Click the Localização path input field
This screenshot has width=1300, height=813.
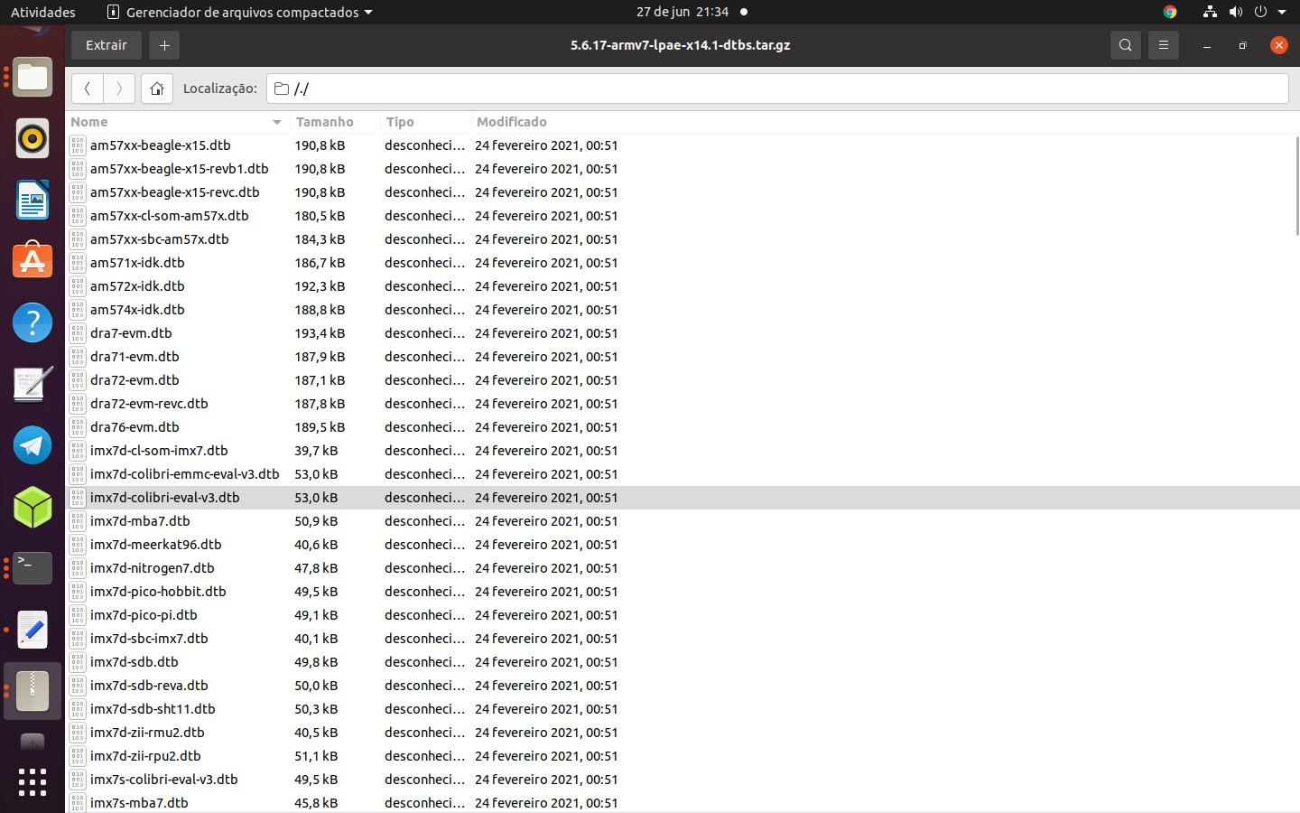click(x=777, y=89)
